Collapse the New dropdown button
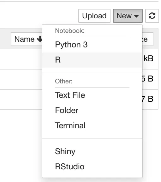 128,16
